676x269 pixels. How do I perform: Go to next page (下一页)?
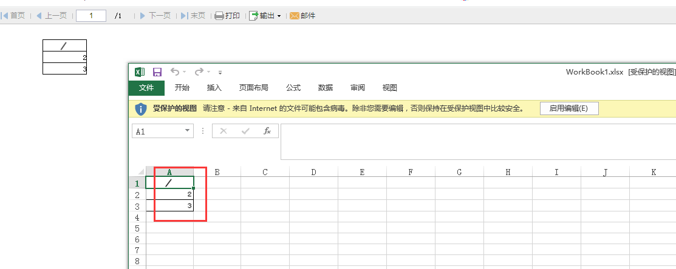coord(155,16)
